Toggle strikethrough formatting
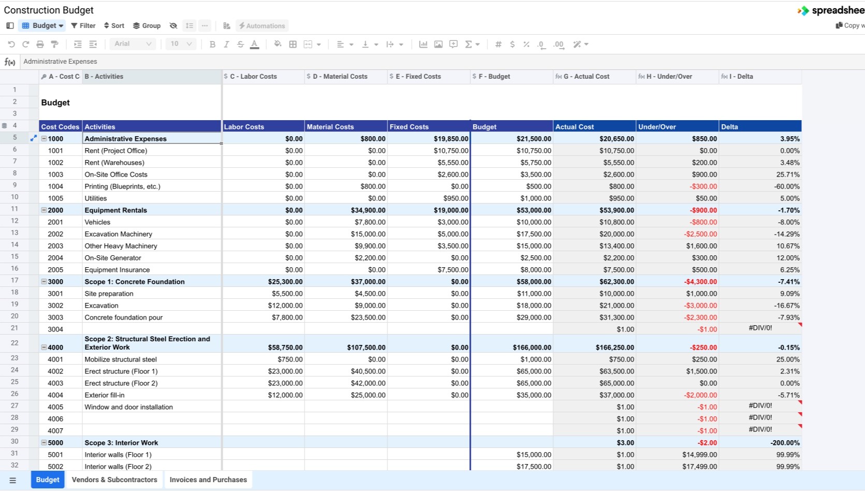 pyautogui.click(x=240, y=45)
